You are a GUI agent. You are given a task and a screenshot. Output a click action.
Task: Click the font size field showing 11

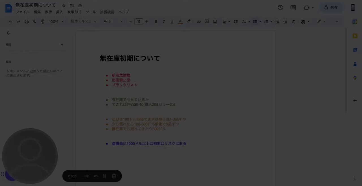(x=139, y=21)
